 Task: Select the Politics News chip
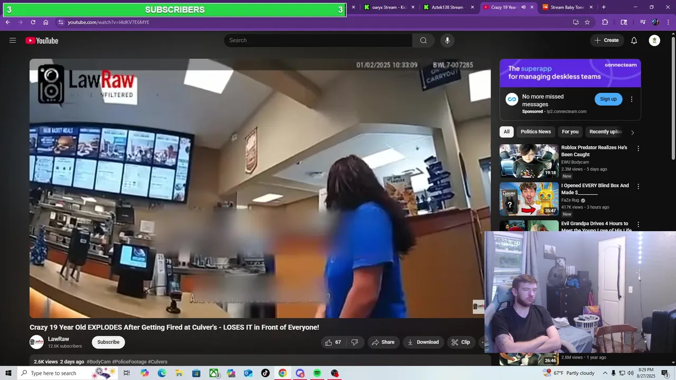click(x=536, y=132)
